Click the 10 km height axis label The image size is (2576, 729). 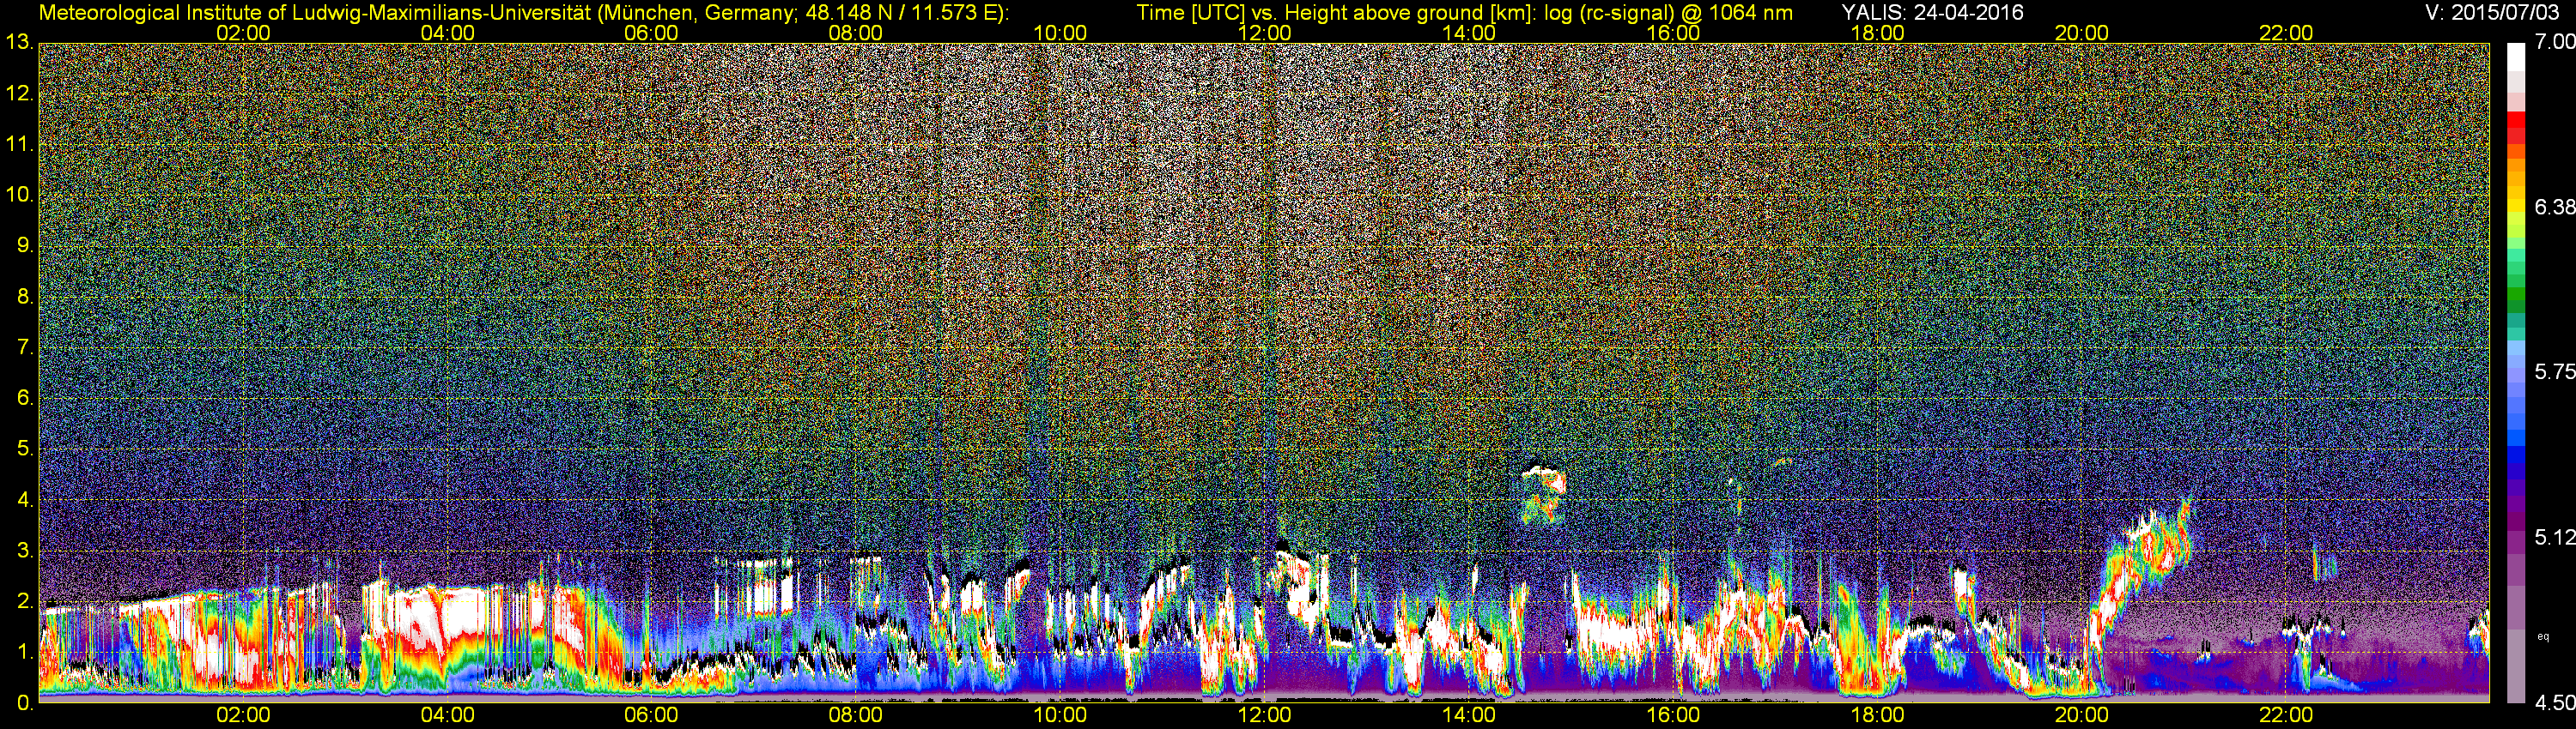pos(19,195)
